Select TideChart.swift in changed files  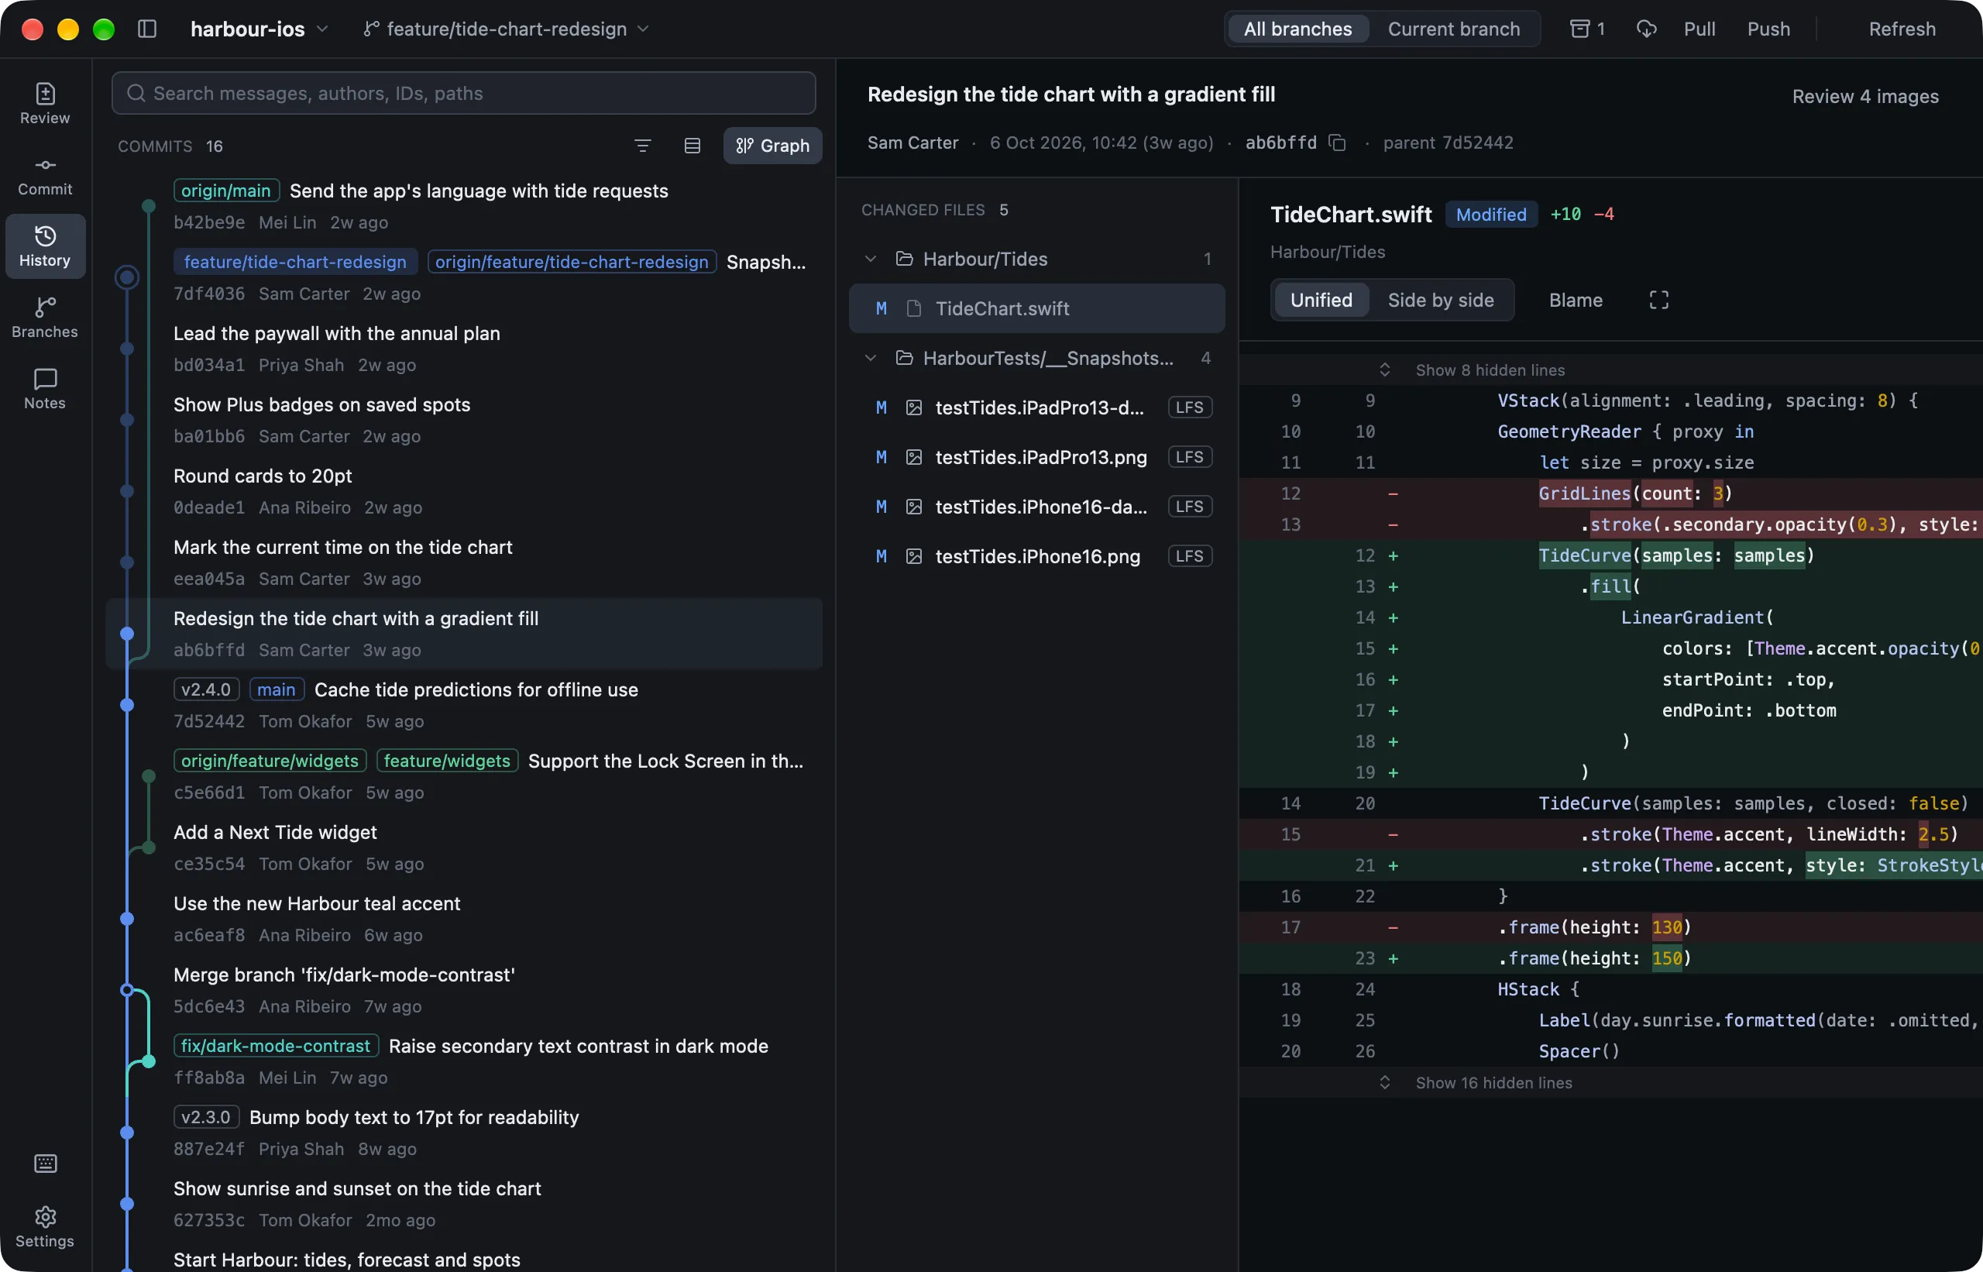[1036, 308]
